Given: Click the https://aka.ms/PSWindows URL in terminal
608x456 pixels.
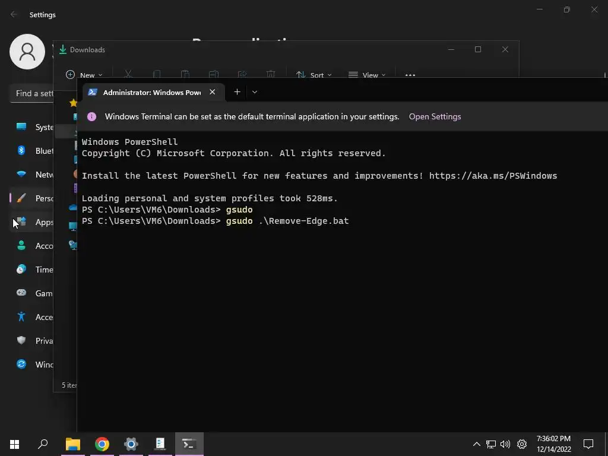Looking at the screenshot, I should pos(493,176).
